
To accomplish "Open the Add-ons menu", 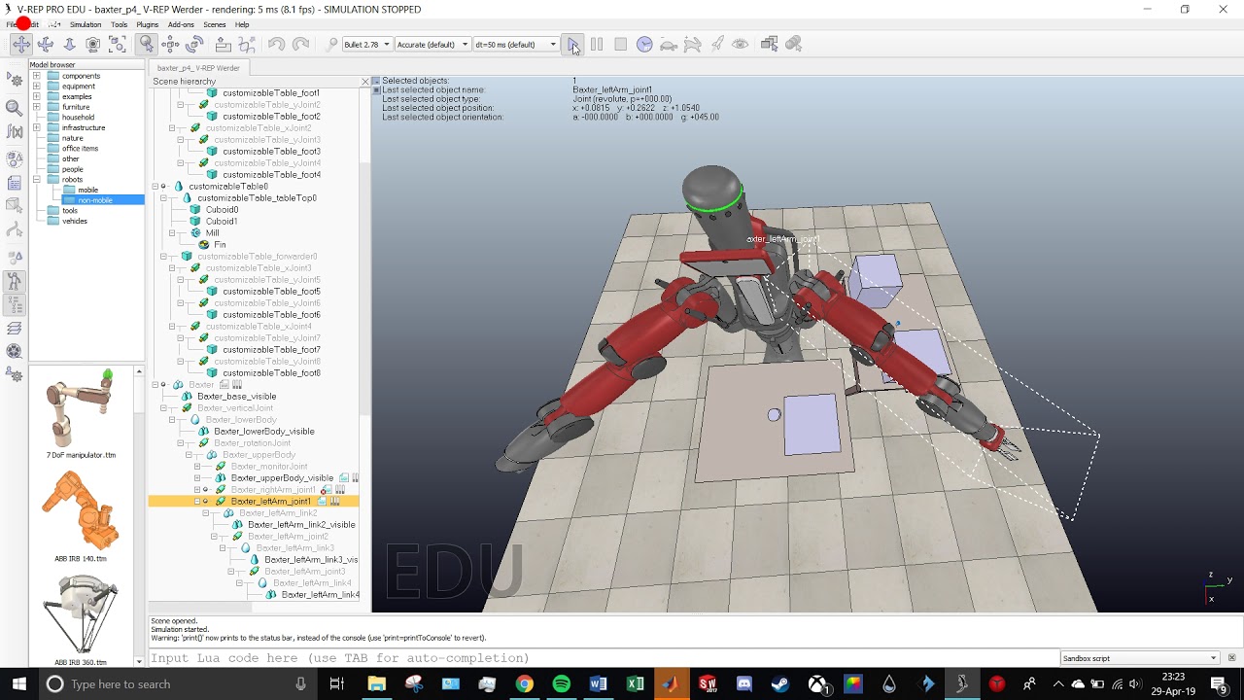I will pyautogui.click(x=181, y=24).
